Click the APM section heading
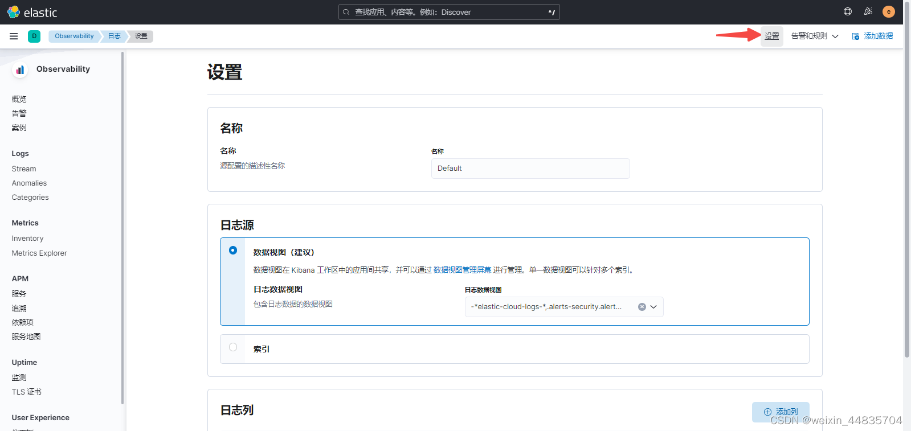This screenshot has height=431, width=911. click(x=20, y=278)
